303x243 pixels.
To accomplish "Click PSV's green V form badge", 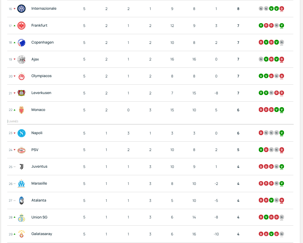I will click(x=261, y=150).
